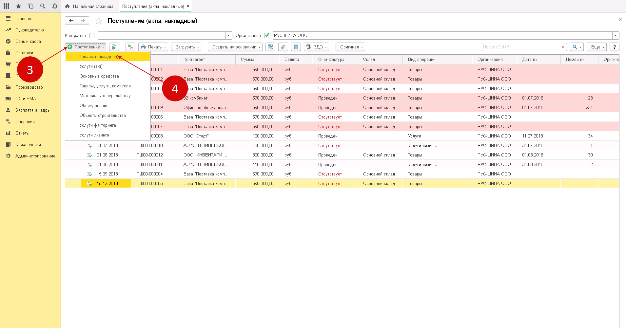Screen dimensions: 626x328
Task: Star this page as favorite
Action: tap(99, 21)
